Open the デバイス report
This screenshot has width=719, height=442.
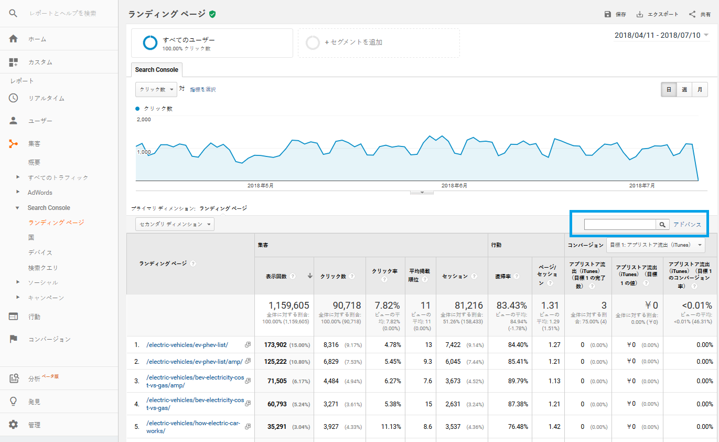[40, 252]
